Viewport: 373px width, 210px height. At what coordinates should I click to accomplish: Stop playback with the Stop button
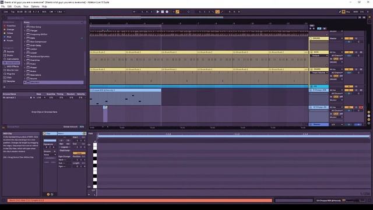point(163,12)
